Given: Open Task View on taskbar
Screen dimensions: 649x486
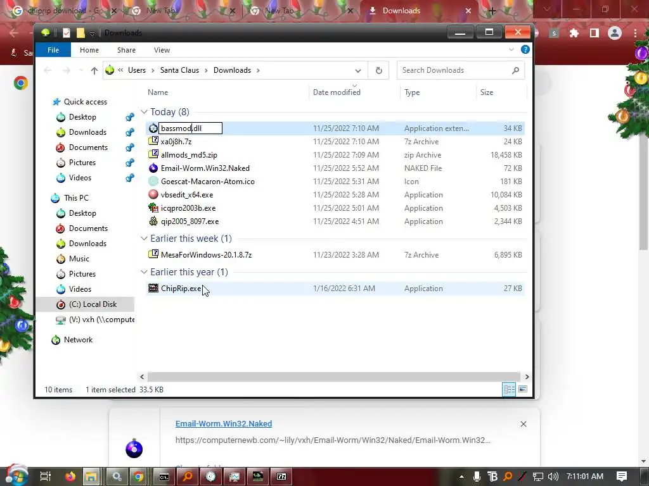Looking at the screenshot, I should tap(46, 477).
